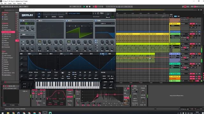The image size is (204, 114).
Task: Select the A Reverb return track
Action: 175,77
